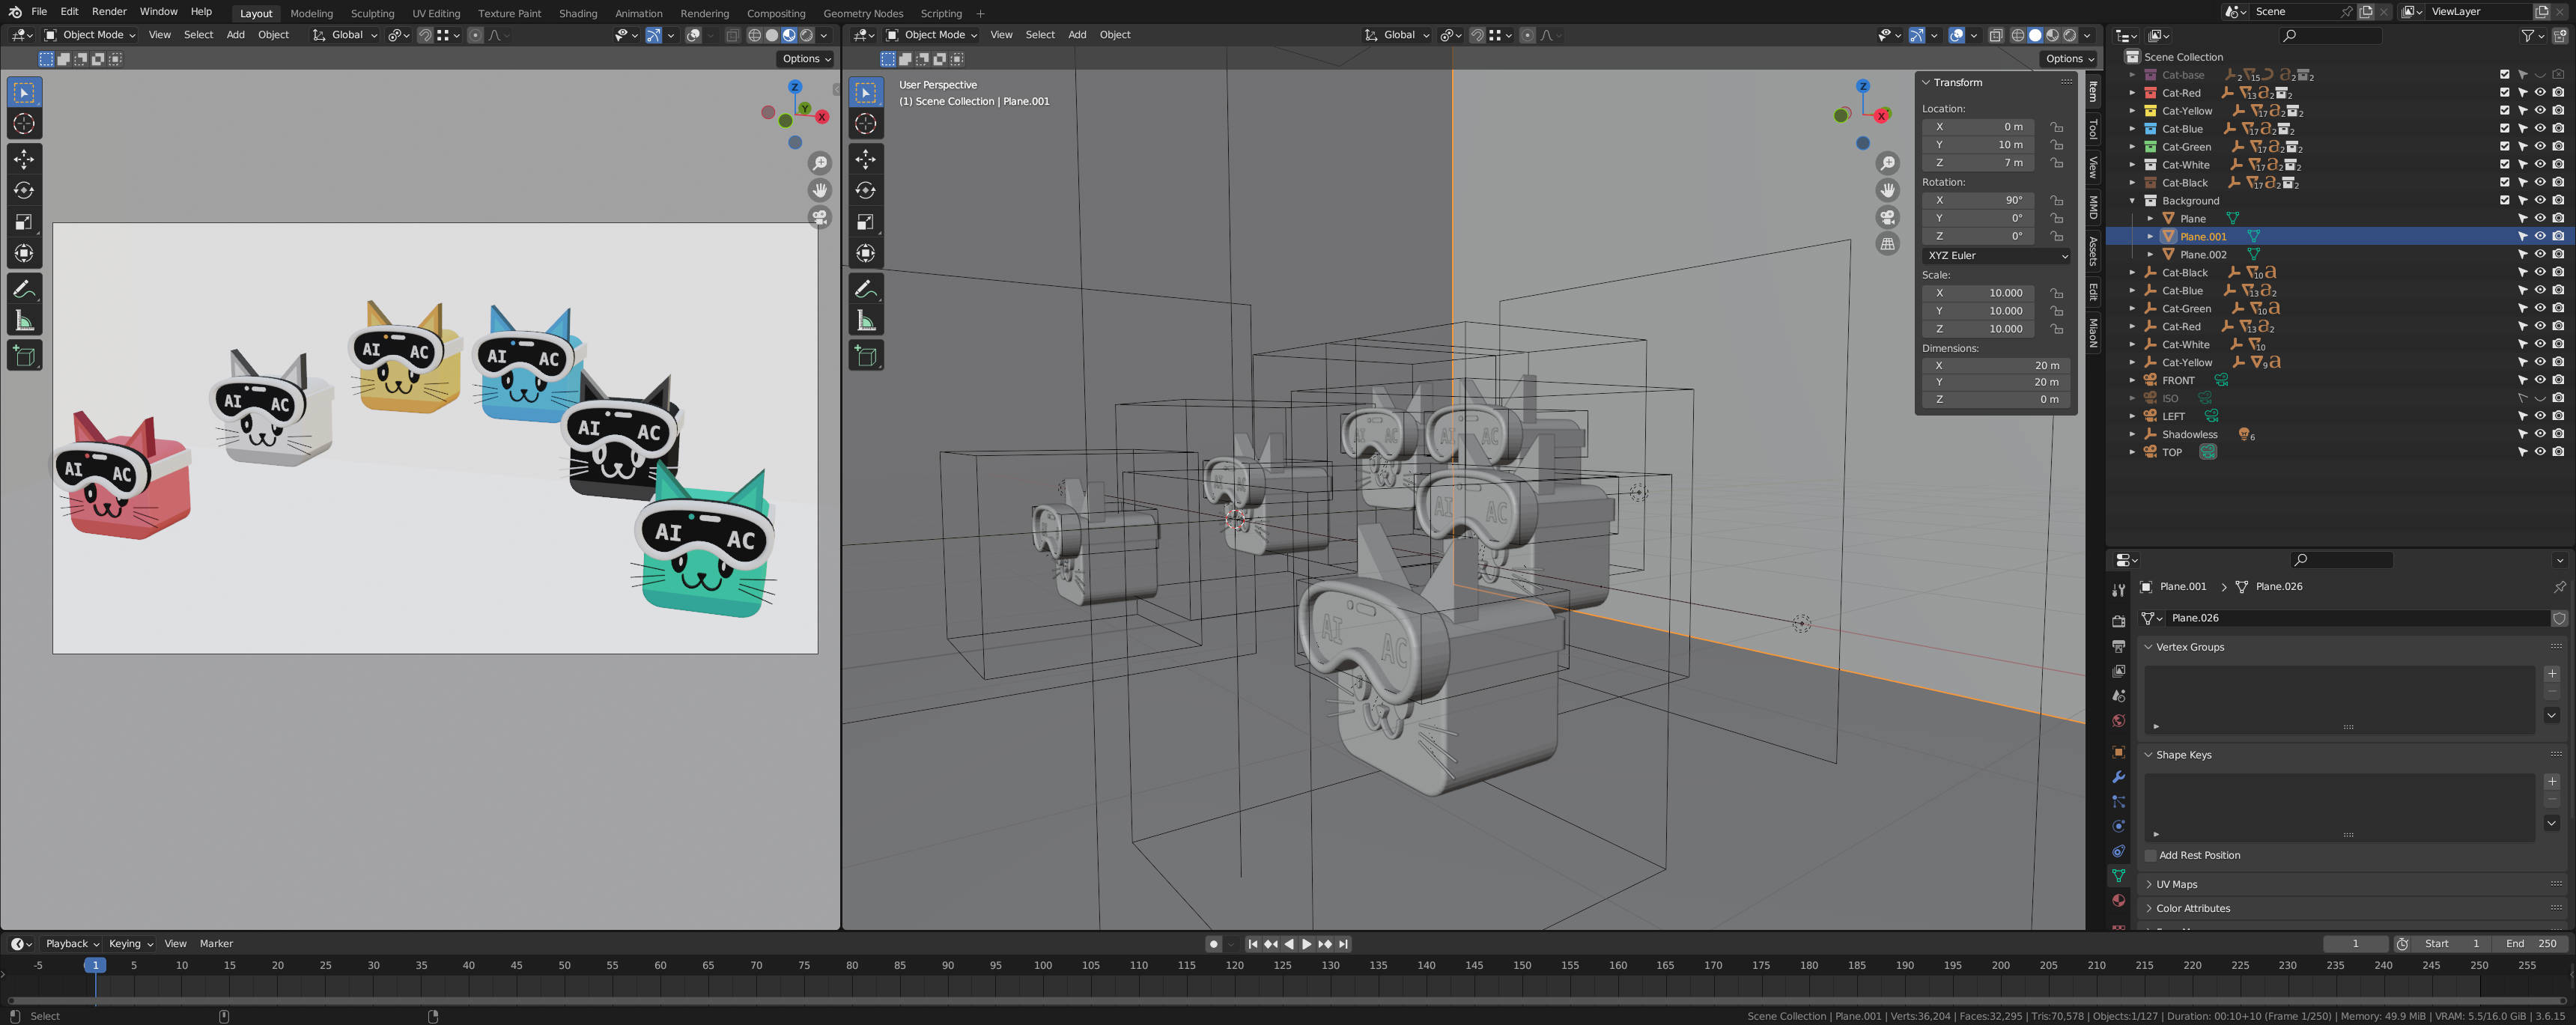Activate the Scale tool
Viewport: 2576px width, 1025px height.
23,222
